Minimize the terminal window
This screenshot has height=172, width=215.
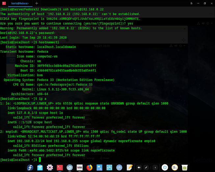point(198,3)
